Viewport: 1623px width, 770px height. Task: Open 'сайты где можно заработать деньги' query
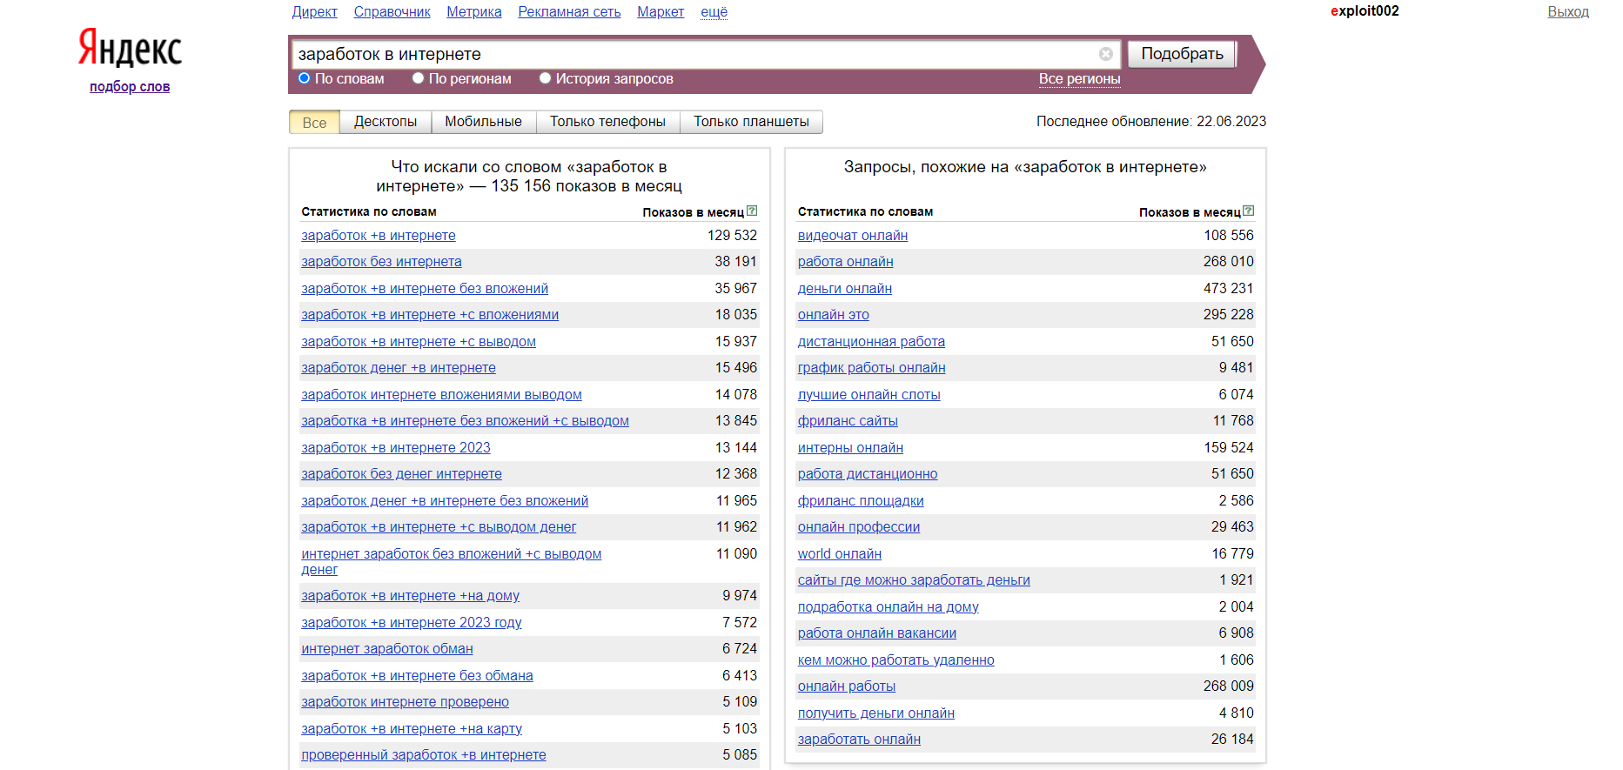tap(914, 580)
